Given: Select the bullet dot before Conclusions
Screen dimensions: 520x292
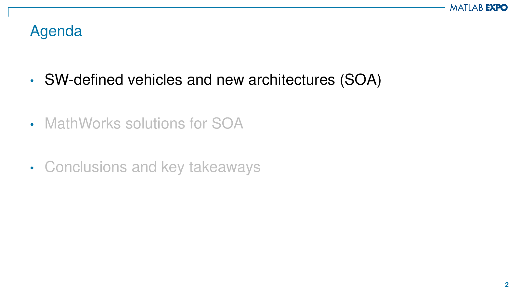Looking at the screenshot, I should pos(32,168).
